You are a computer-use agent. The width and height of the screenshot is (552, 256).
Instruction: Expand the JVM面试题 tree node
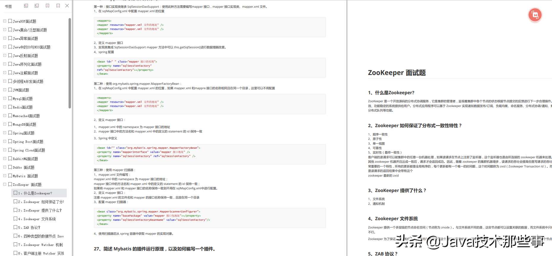[x=4, y=90]
